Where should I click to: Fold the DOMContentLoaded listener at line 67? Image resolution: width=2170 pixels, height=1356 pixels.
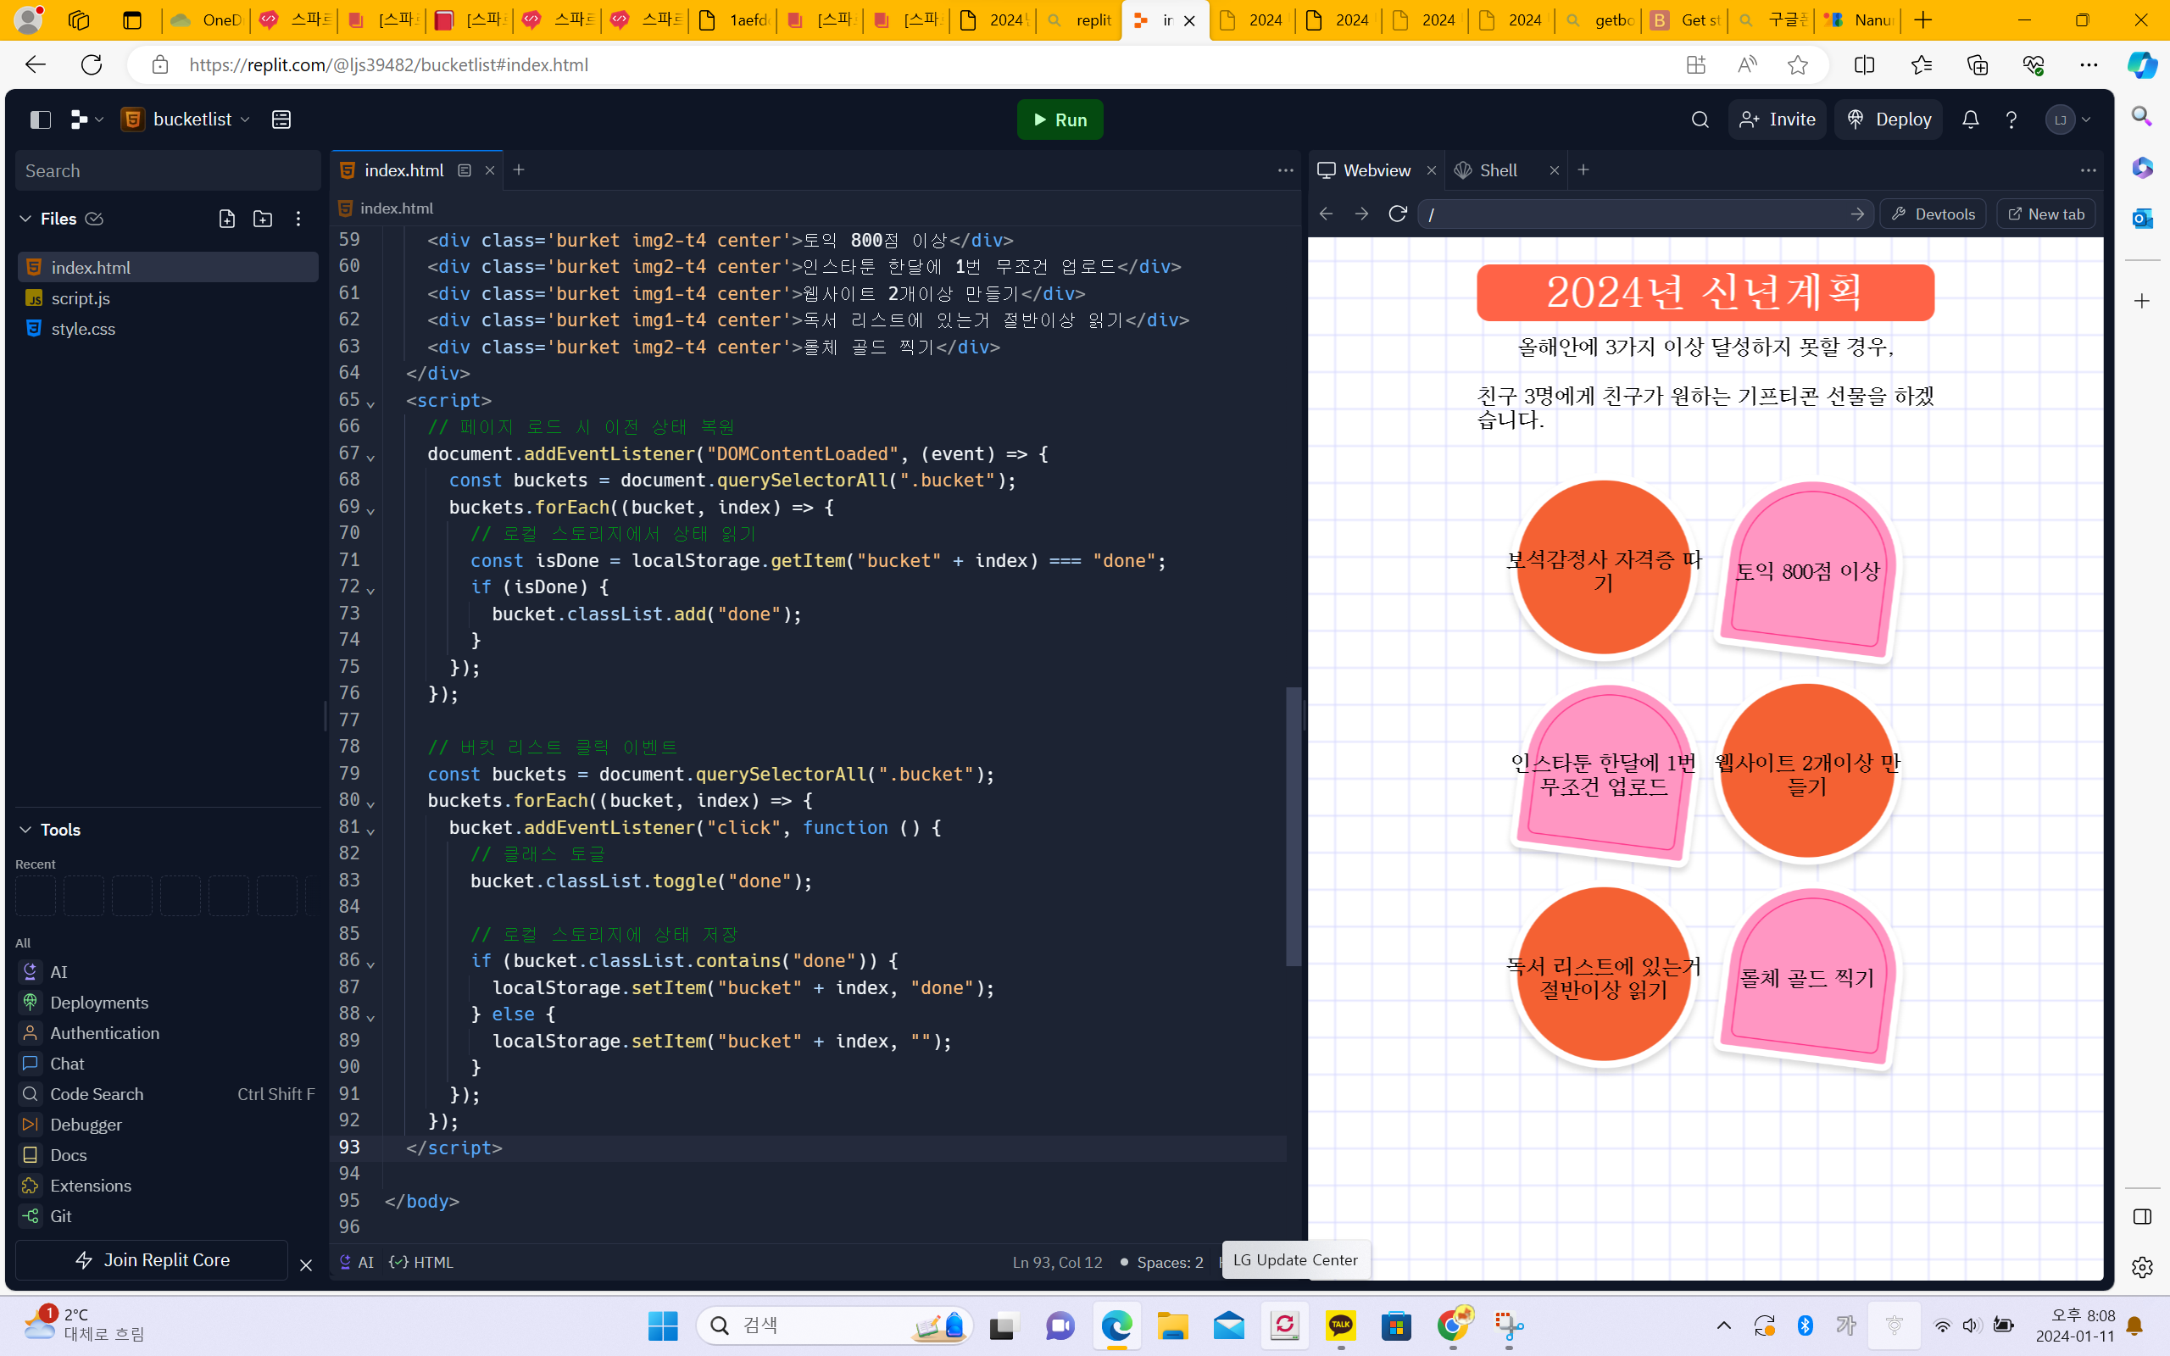tap(370, 457)
